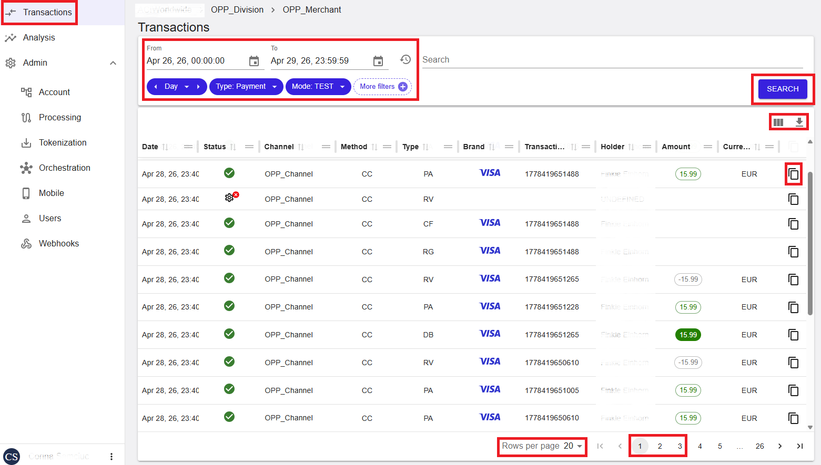Open the From date calendar picker
821x465 pixels.
click(x=254, y=61)
